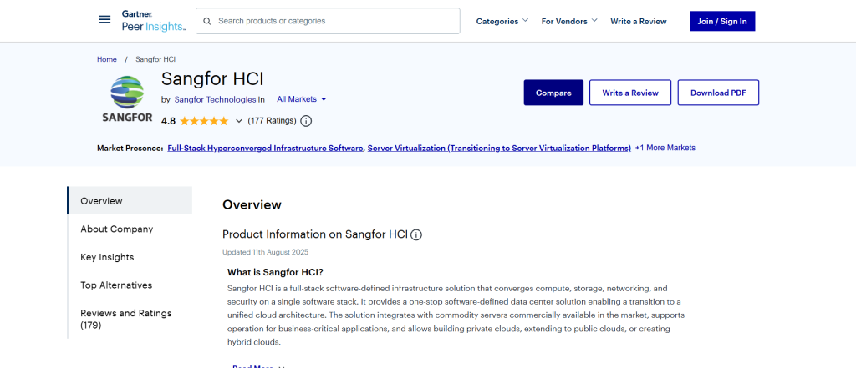This screenshot has width=856, height=368.
Task: Click the Sangfor product logo
Action: 127,98
